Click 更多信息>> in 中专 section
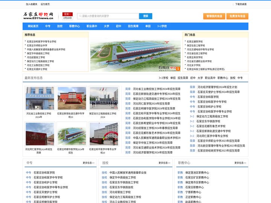The image size is (271, 203). pos(88,163)
